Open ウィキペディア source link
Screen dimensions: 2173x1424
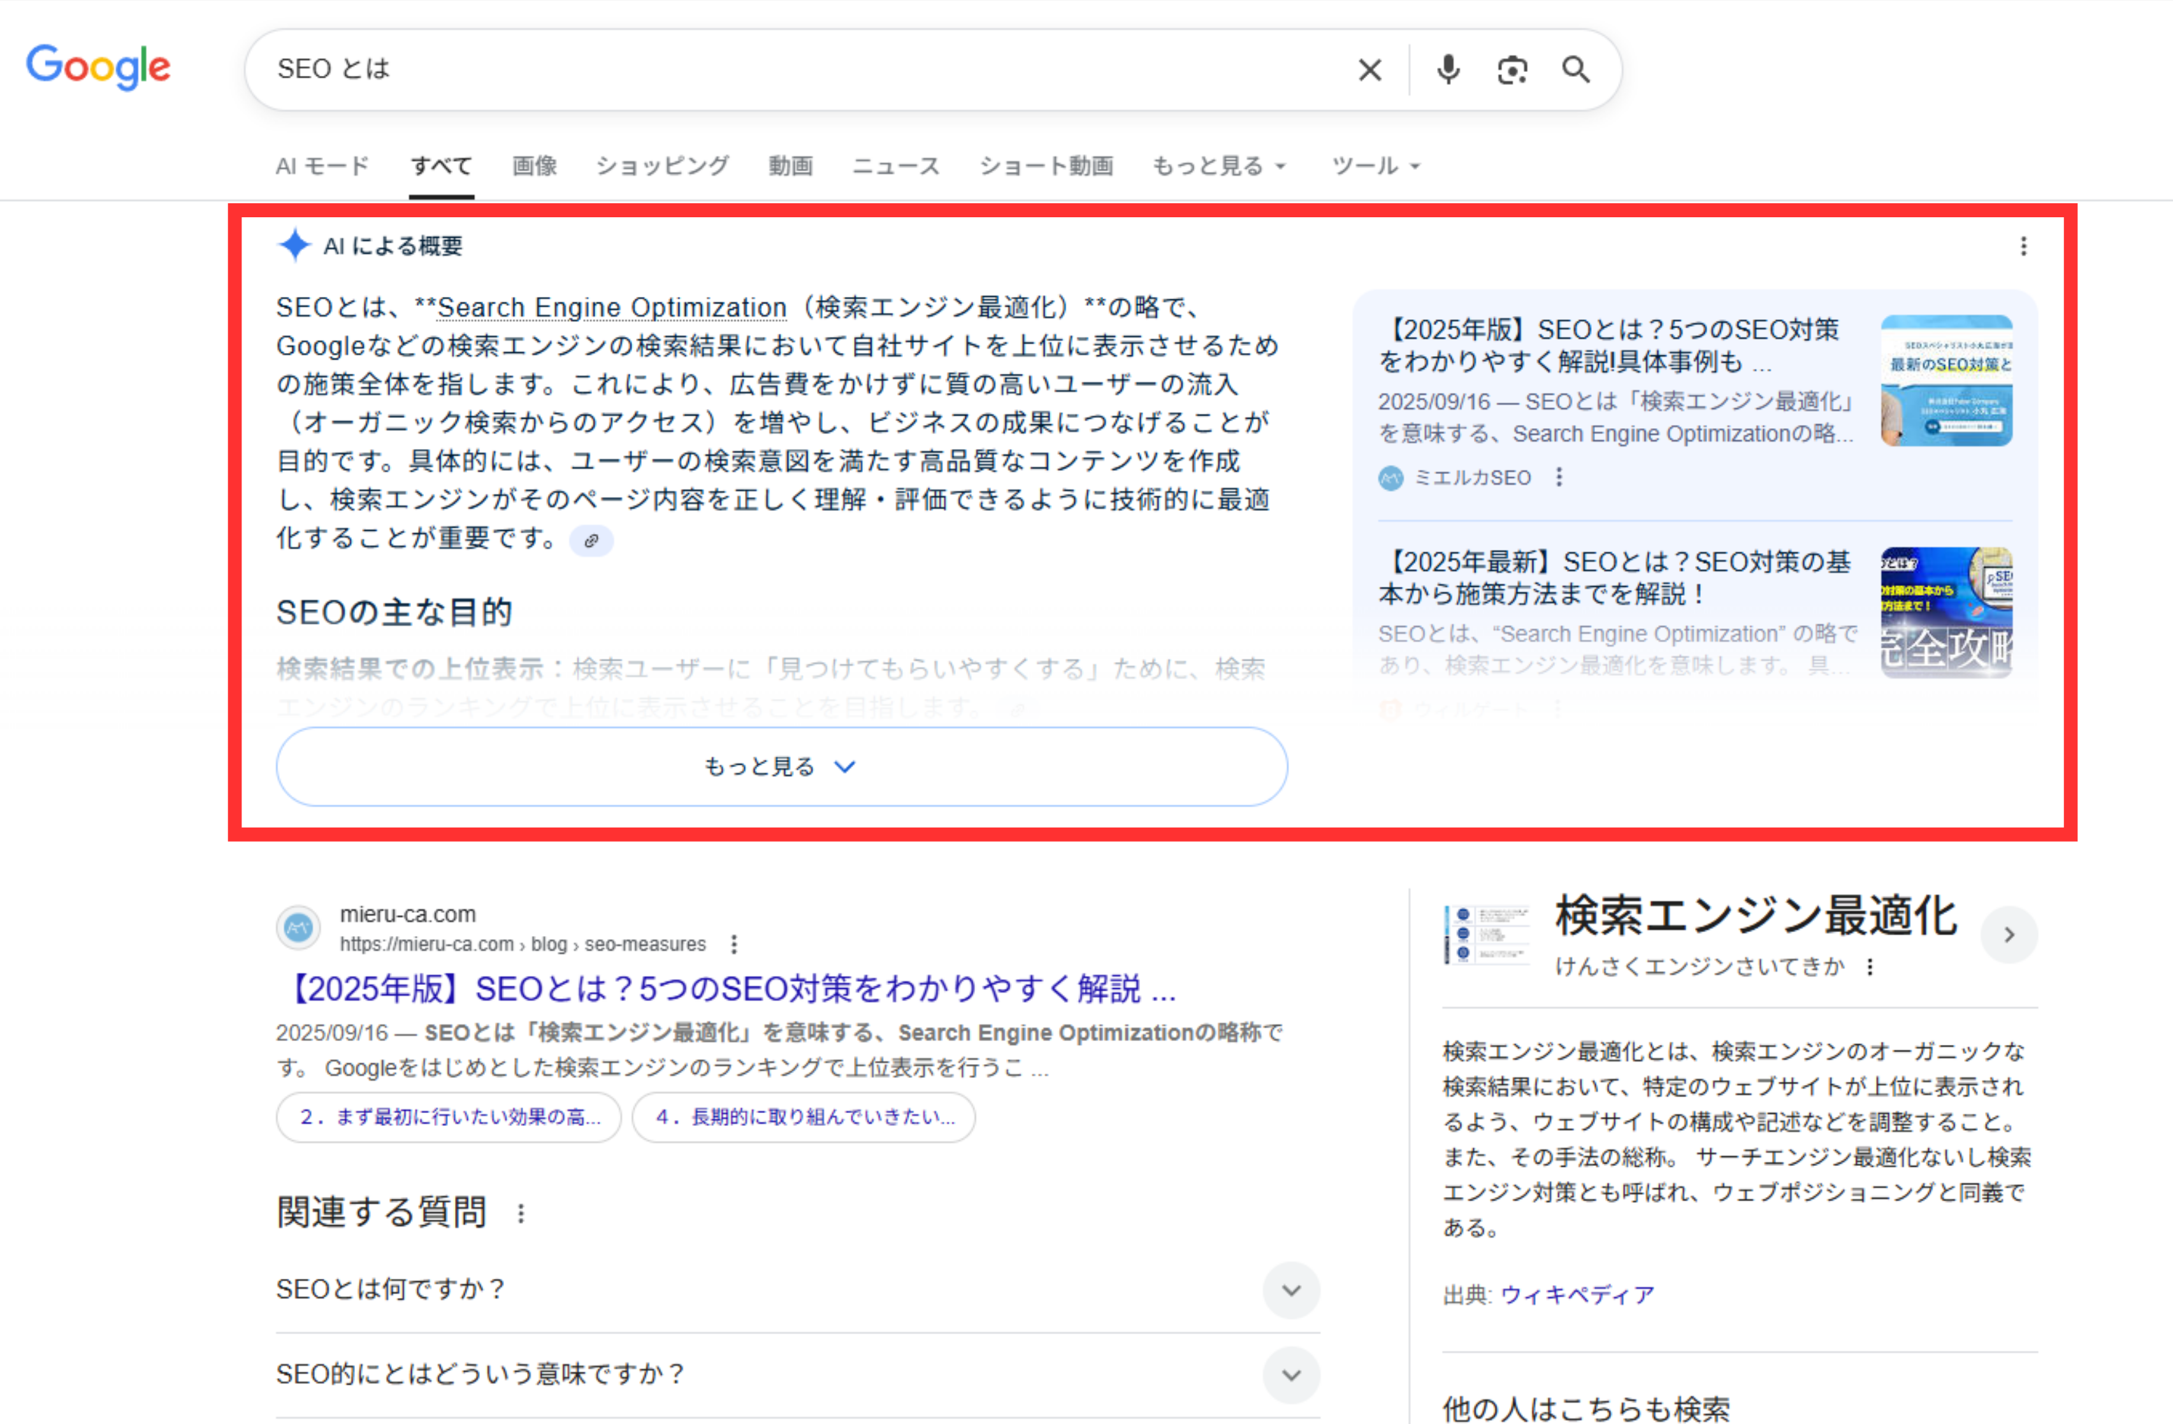(x=1577, y=1295)
